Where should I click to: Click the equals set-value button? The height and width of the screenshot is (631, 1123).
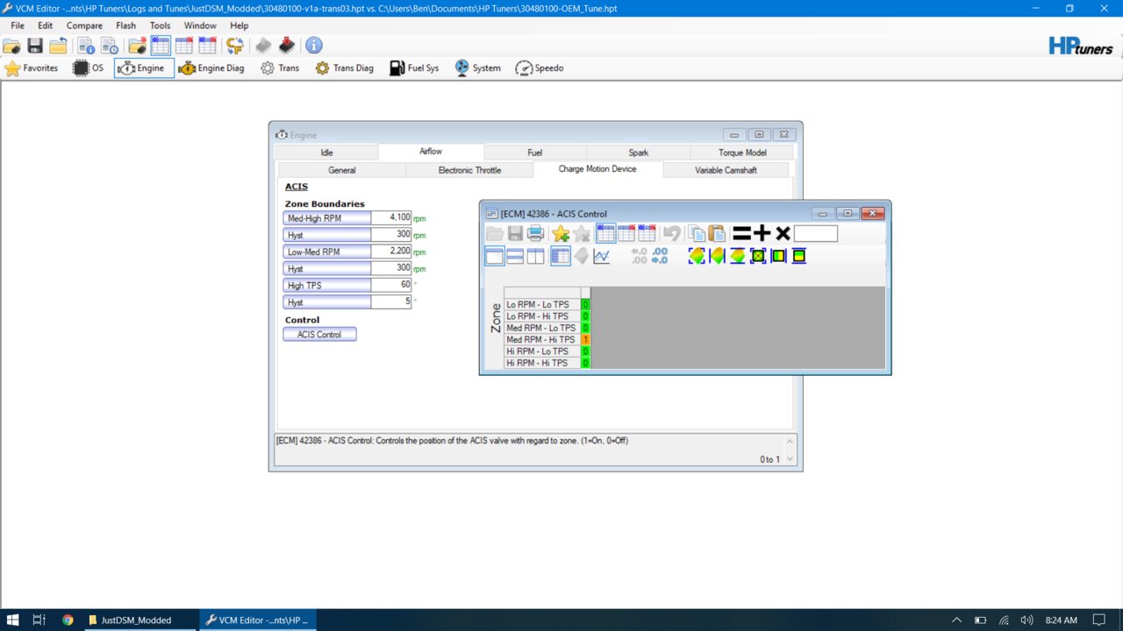[x=742, y=234]
